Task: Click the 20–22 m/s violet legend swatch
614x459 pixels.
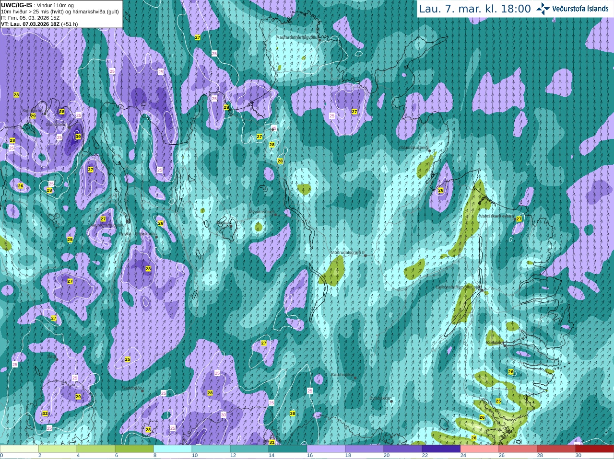Action: [x=403, y=449]
